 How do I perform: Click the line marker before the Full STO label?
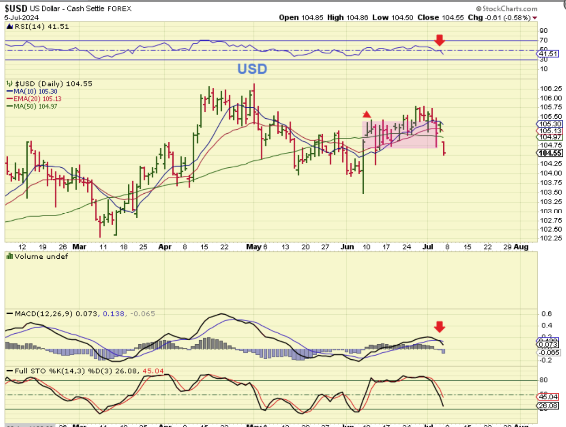[9, 372]
